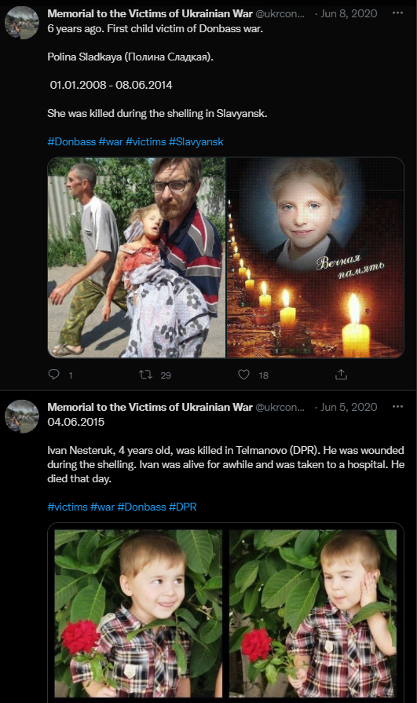Open the #Slavyansk hashtag
Screen dimensions: 417x703
pos(196,141)
